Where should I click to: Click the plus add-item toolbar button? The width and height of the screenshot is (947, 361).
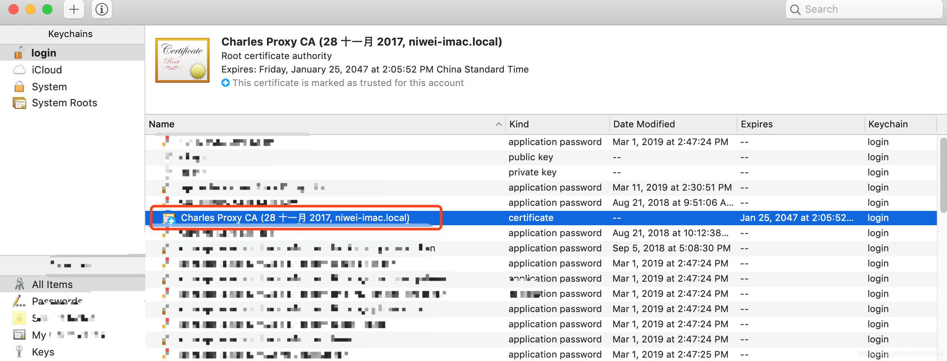coord(74,9)
